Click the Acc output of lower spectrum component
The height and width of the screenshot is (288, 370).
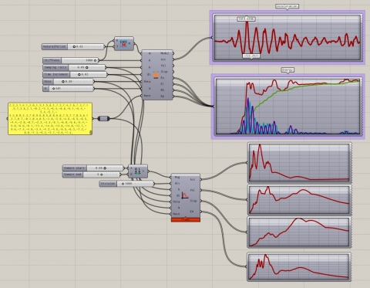point(193,179)
